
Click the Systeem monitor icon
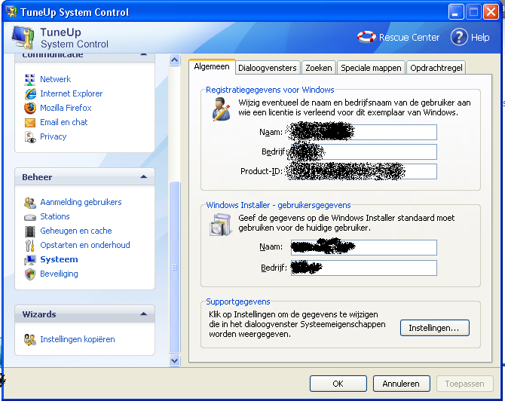click(x=30, y=260)
